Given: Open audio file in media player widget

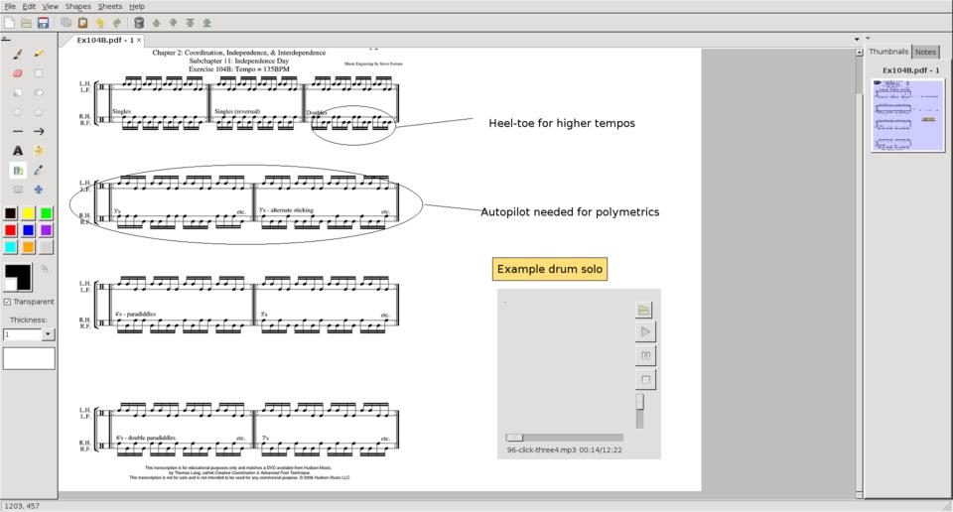Looking at the screenshot, I should tap(644, 310).
